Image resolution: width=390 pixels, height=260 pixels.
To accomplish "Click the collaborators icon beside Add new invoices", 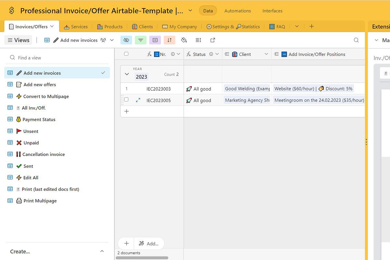I will tap(103, 40).
